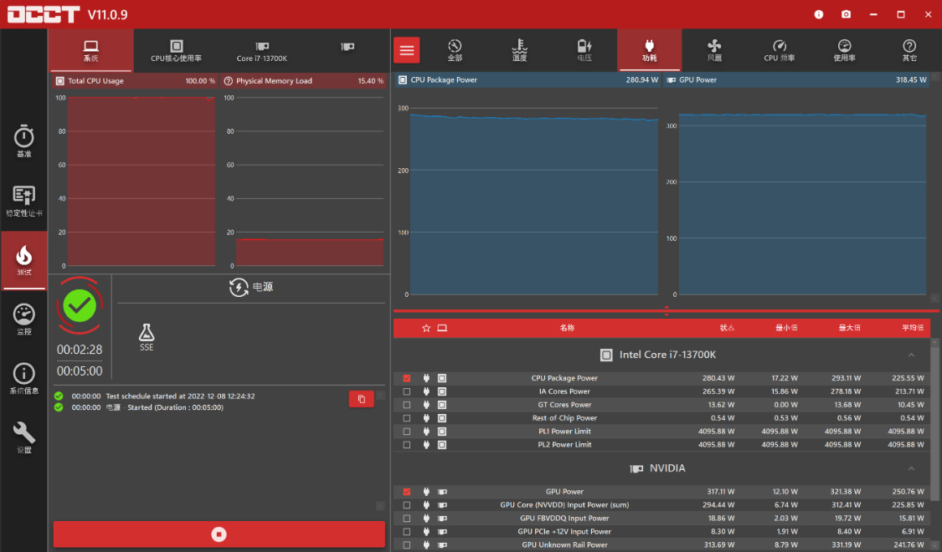Select the 测试 flame test section
Viewport: 942px width, 552px height.
tap(23, 260)
